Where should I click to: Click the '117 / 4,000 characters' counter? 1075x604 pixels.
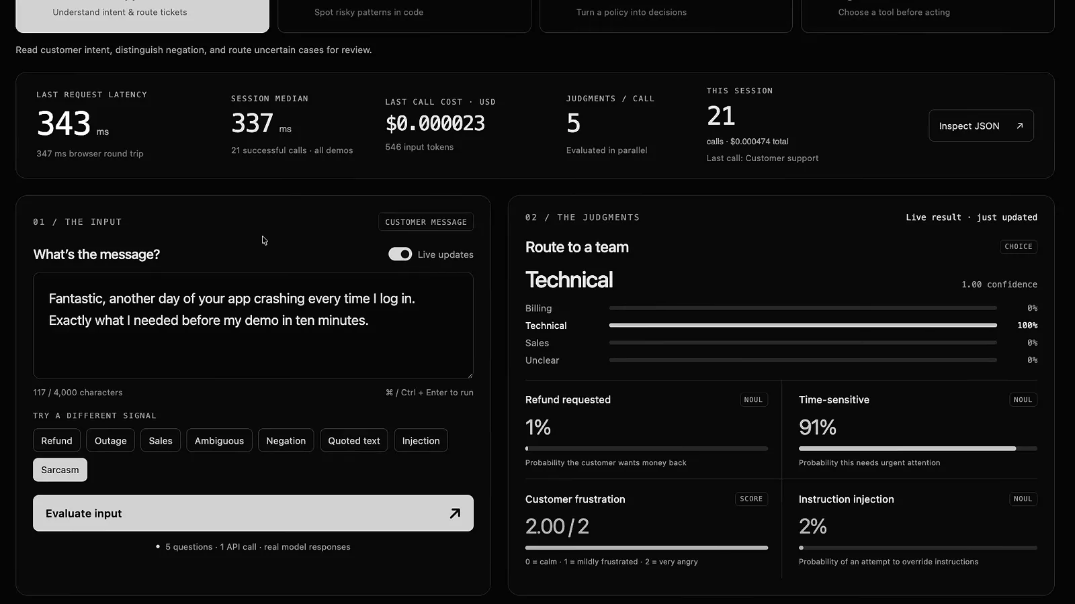tap(78, 393)
